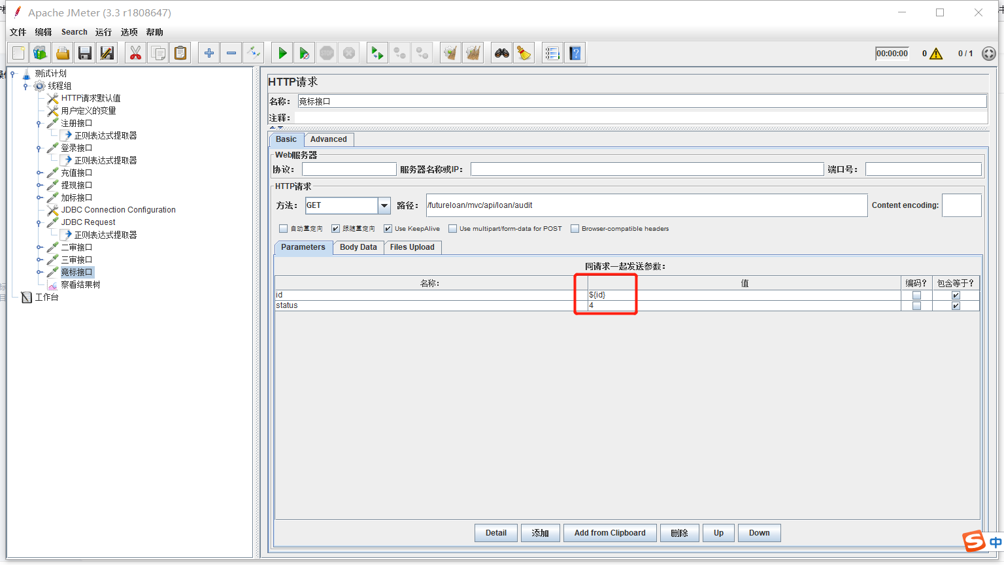
Task: Click the 删除 button
Action: click(x=680, y=533)
